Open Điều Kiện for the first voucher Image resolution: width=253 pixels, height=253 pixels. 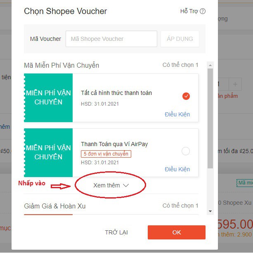pos(177,114)
